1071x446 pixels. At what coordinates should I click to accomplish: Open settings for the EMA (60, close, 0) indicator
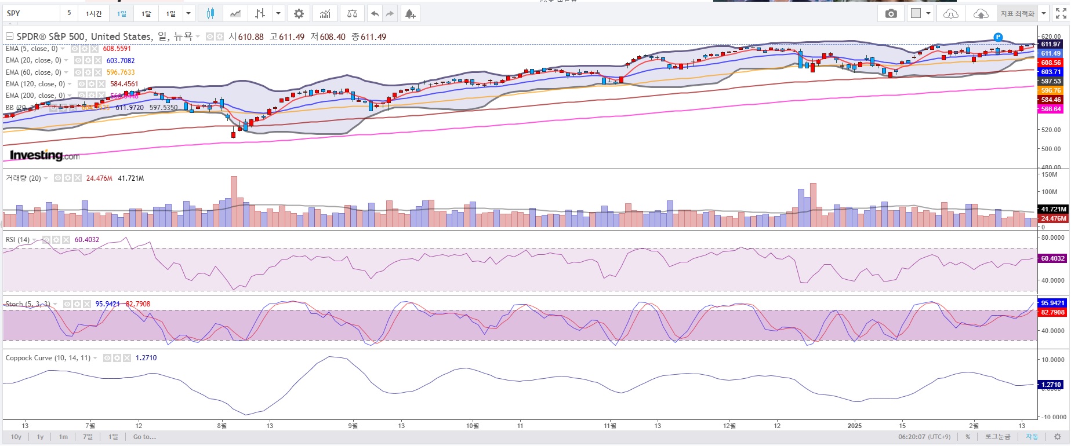(88, 72)
